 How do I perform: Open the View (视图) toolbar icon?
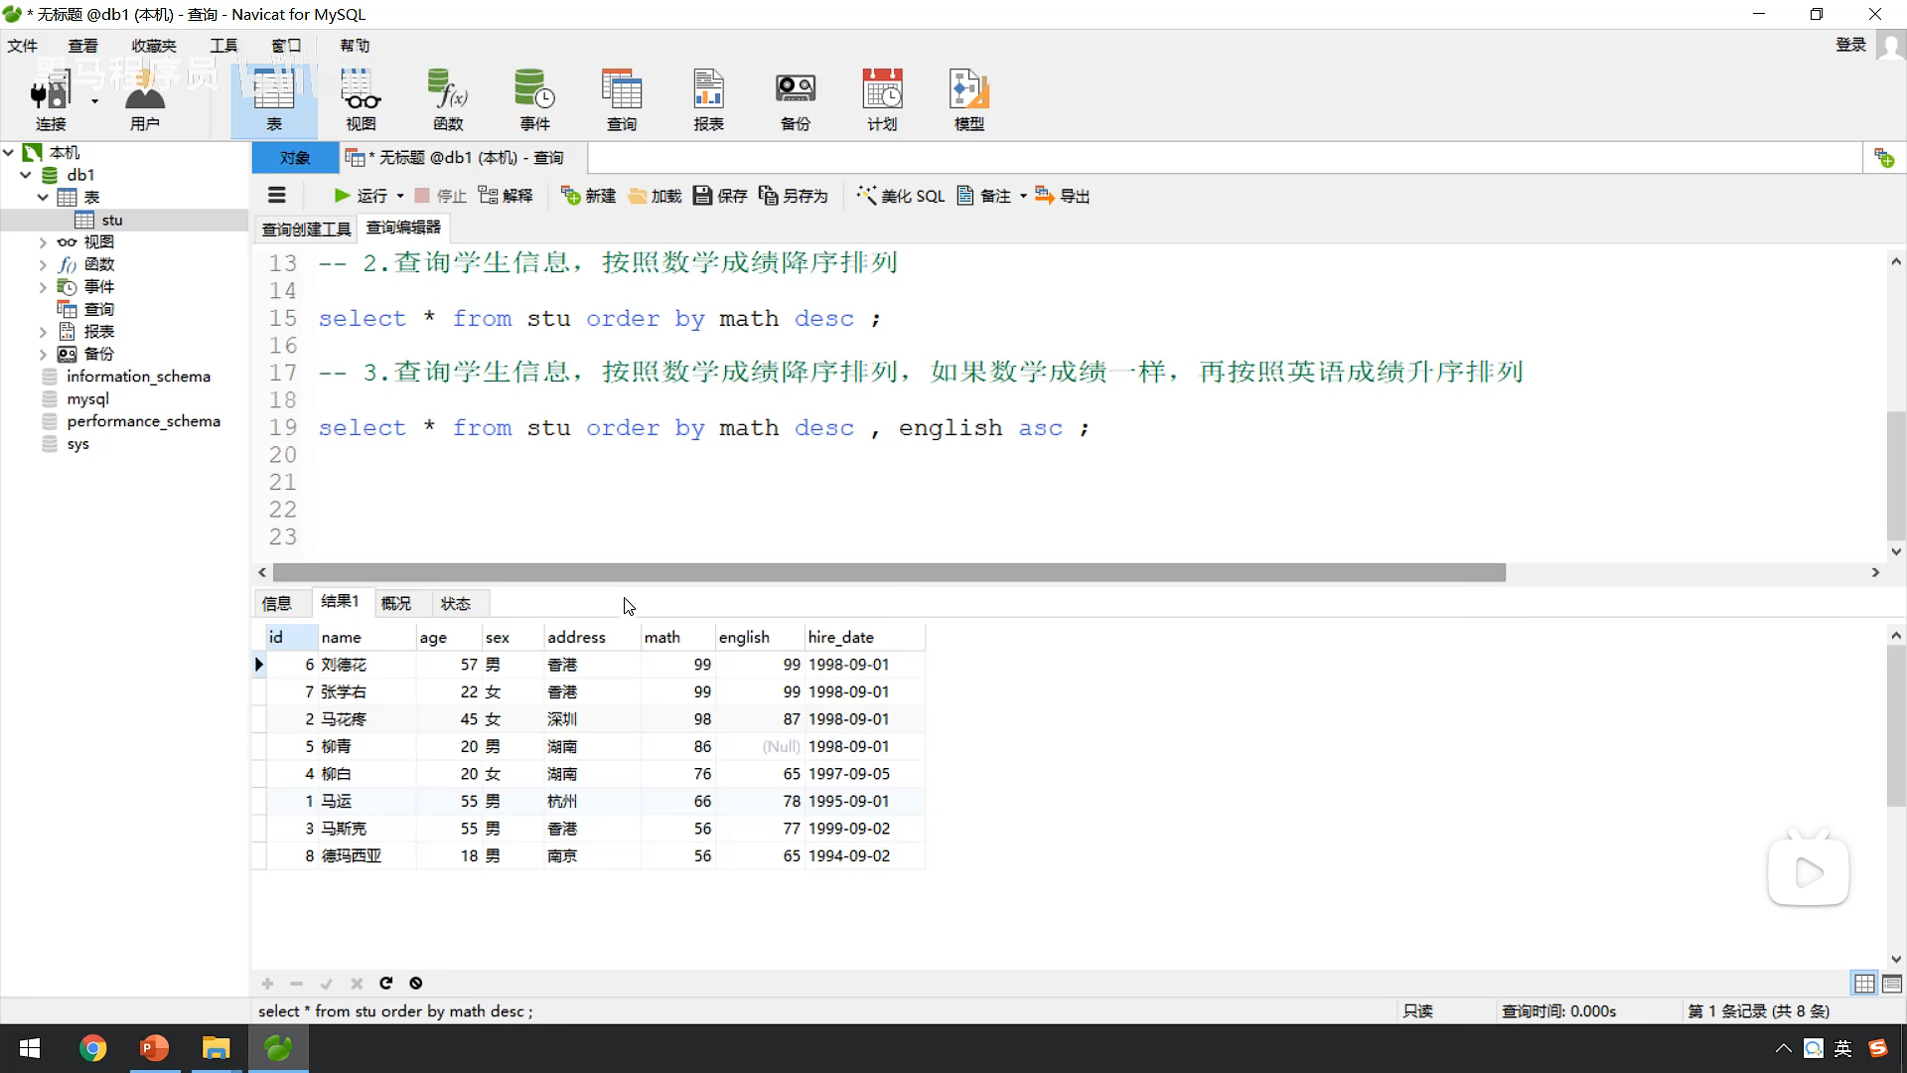[x=361, y=99]
